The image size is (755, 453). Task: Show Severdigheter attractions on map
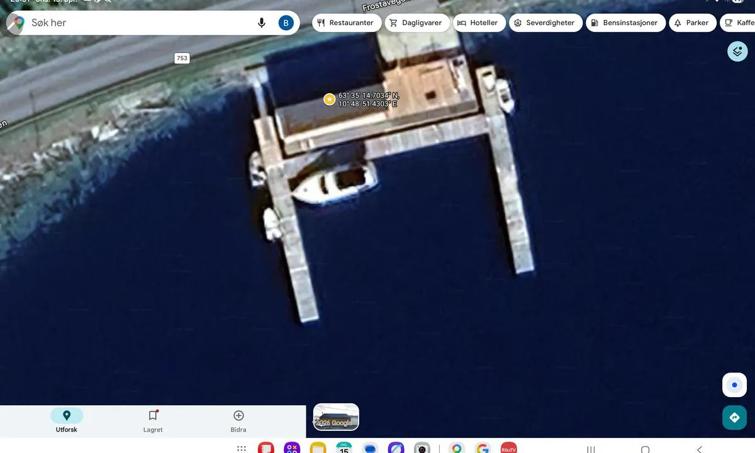click(x=545, y=23)
